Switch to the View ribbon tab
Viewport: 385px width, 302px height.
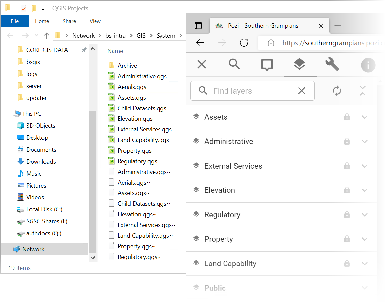[95, 21]
